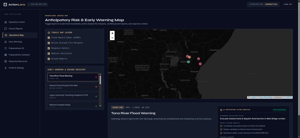Screen dimensions: 300x138
Task: Click the Stakeholder Mode Communities selector
Action: (263, 4)
